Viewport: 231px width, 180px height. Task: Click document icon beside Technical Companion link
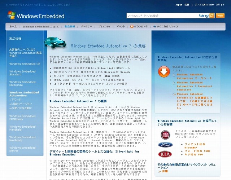[174, 83]
